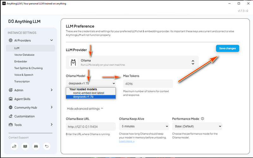The width and height of the screenshot is (253, 158).
Task: Open Agent Skills page
Action: click(x=22, y=99)
